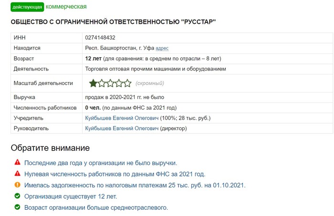
Task: Click the empty second rating star
Action: pyautogui.click(x=102, y=83)
